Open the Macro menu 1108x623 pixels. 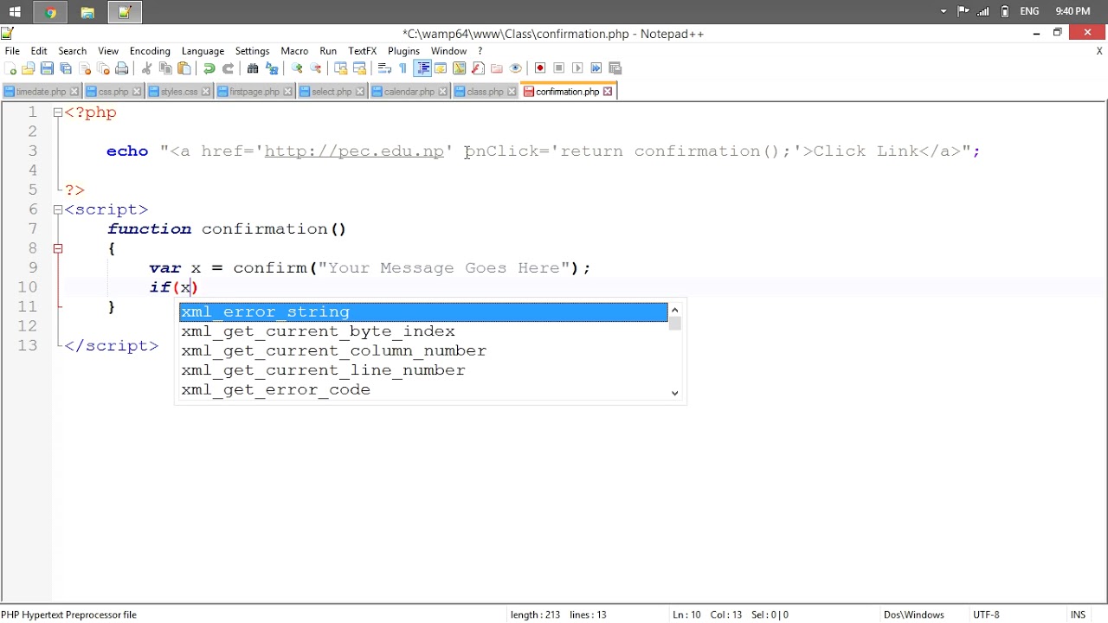[294, 51]
